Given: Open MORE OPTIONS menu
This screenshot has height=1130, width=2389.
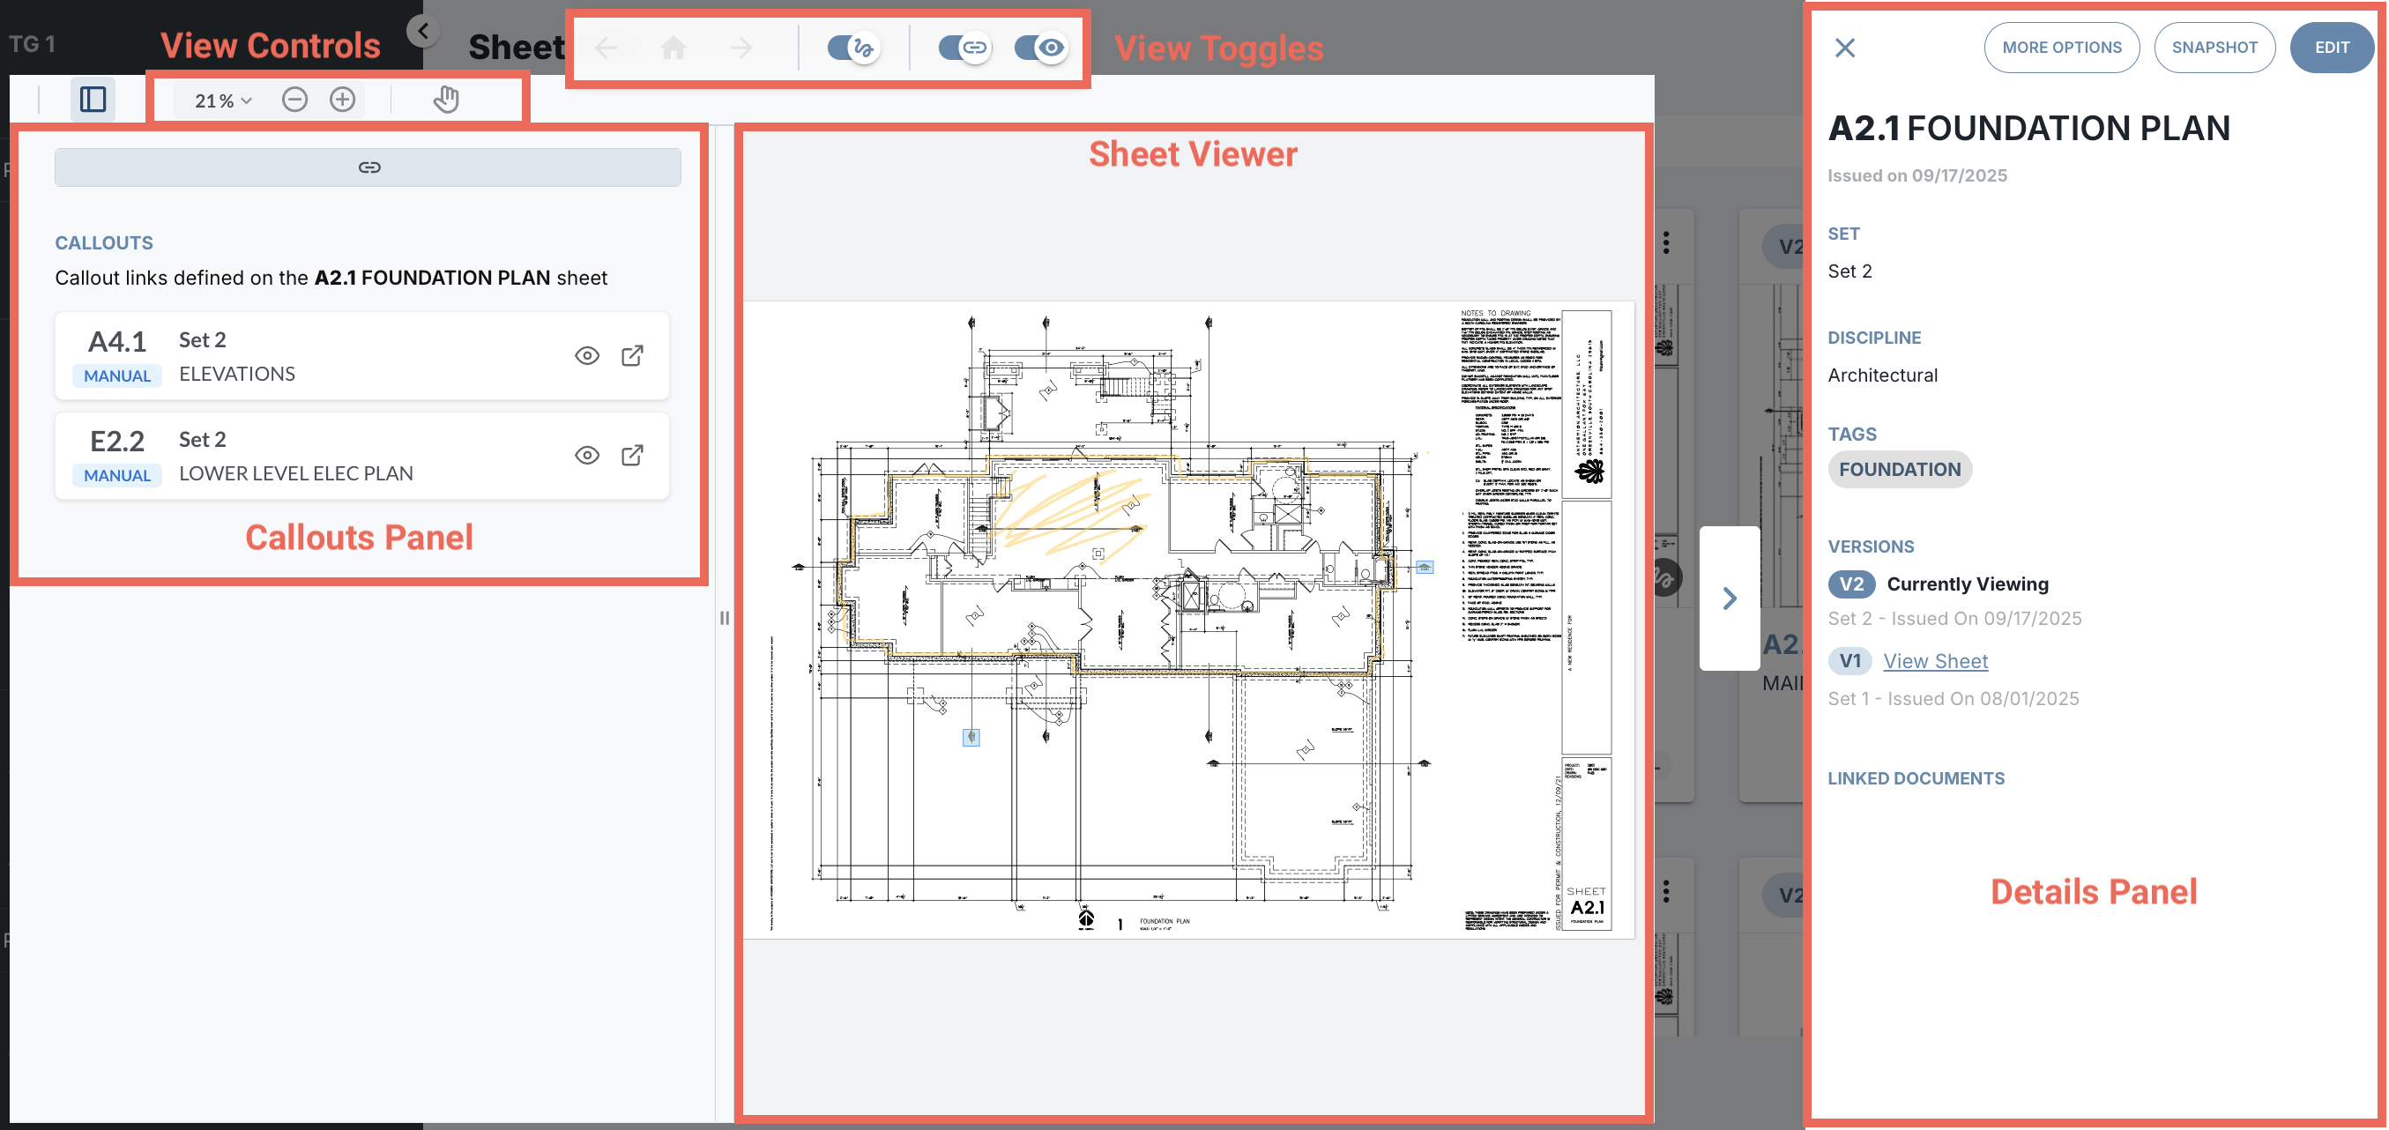Looking at the screenshot, I should click(x=2061, y=48).
